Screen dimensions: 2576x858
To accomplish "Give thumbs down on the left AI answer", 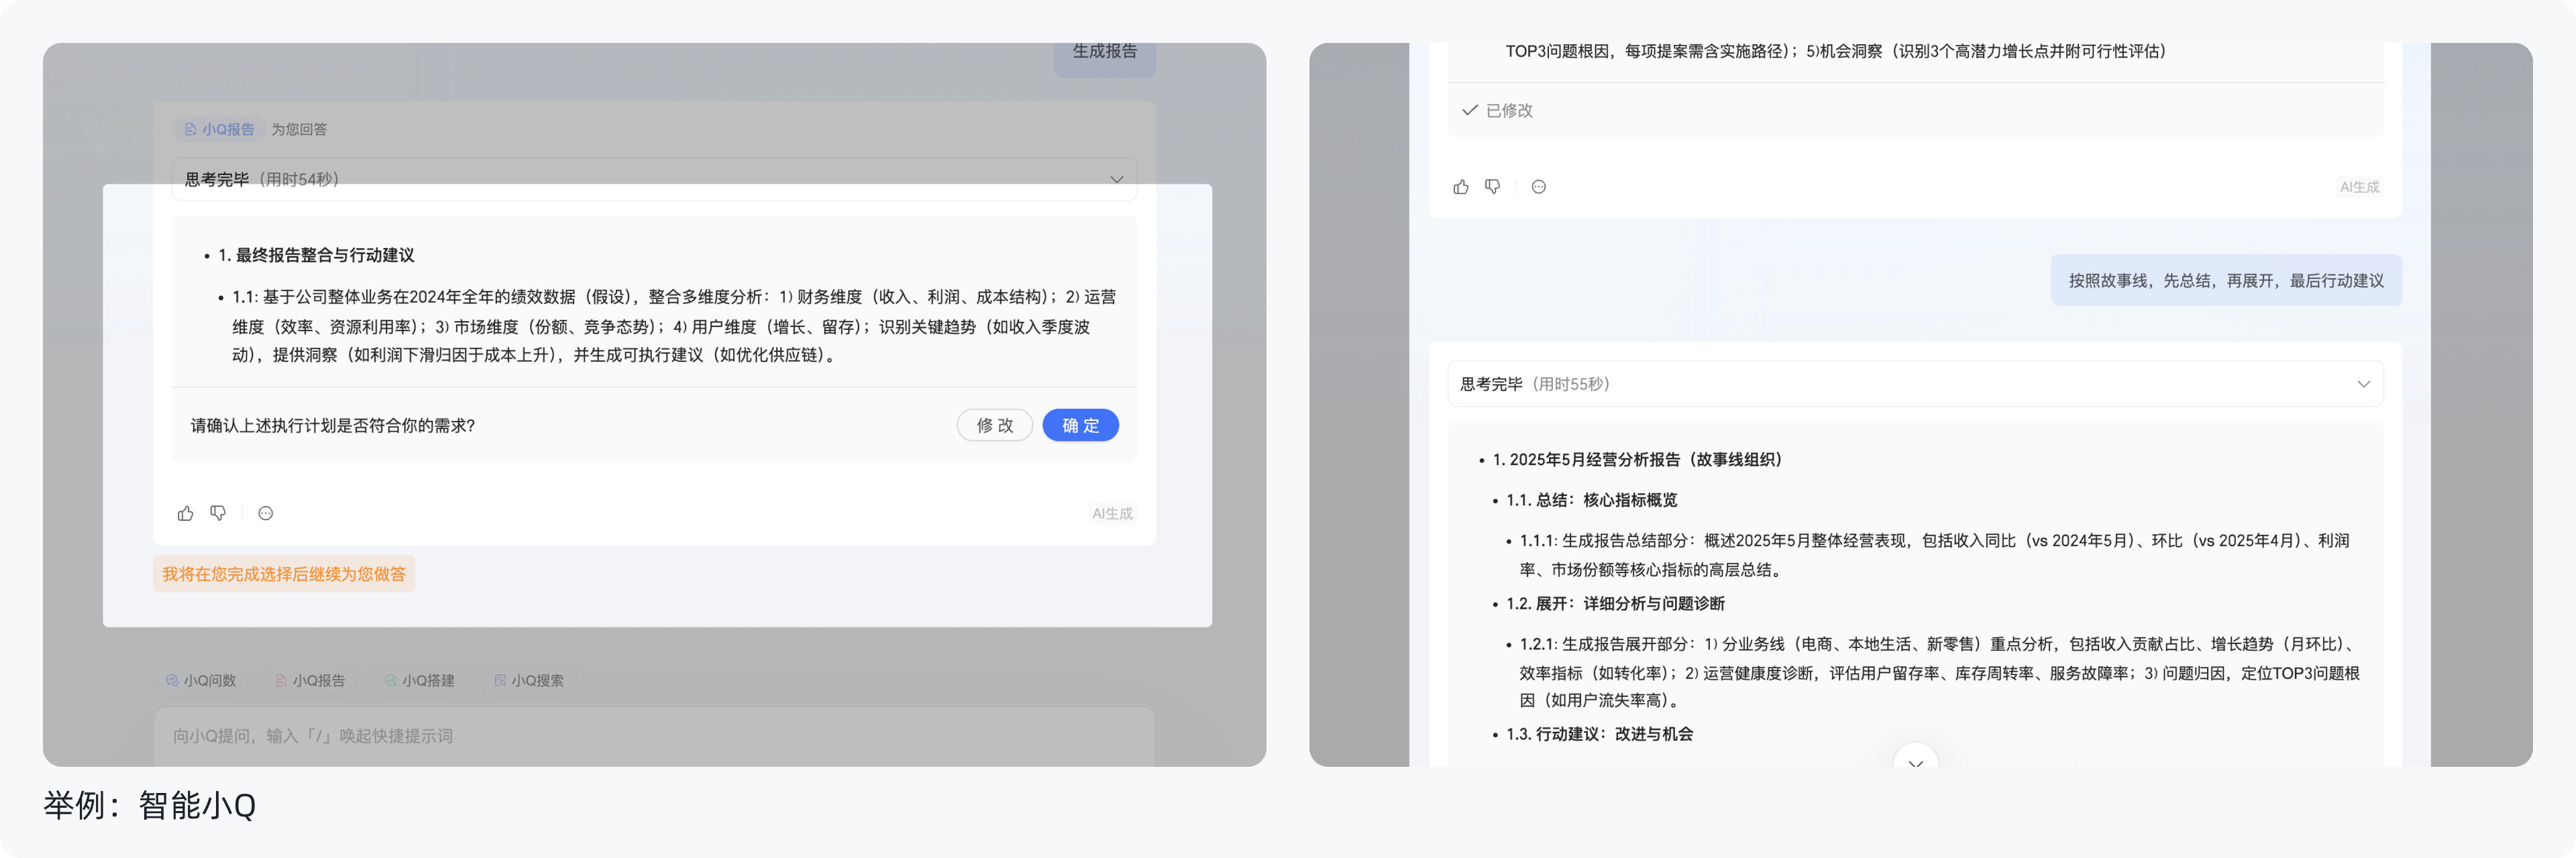I will (219, 512).
